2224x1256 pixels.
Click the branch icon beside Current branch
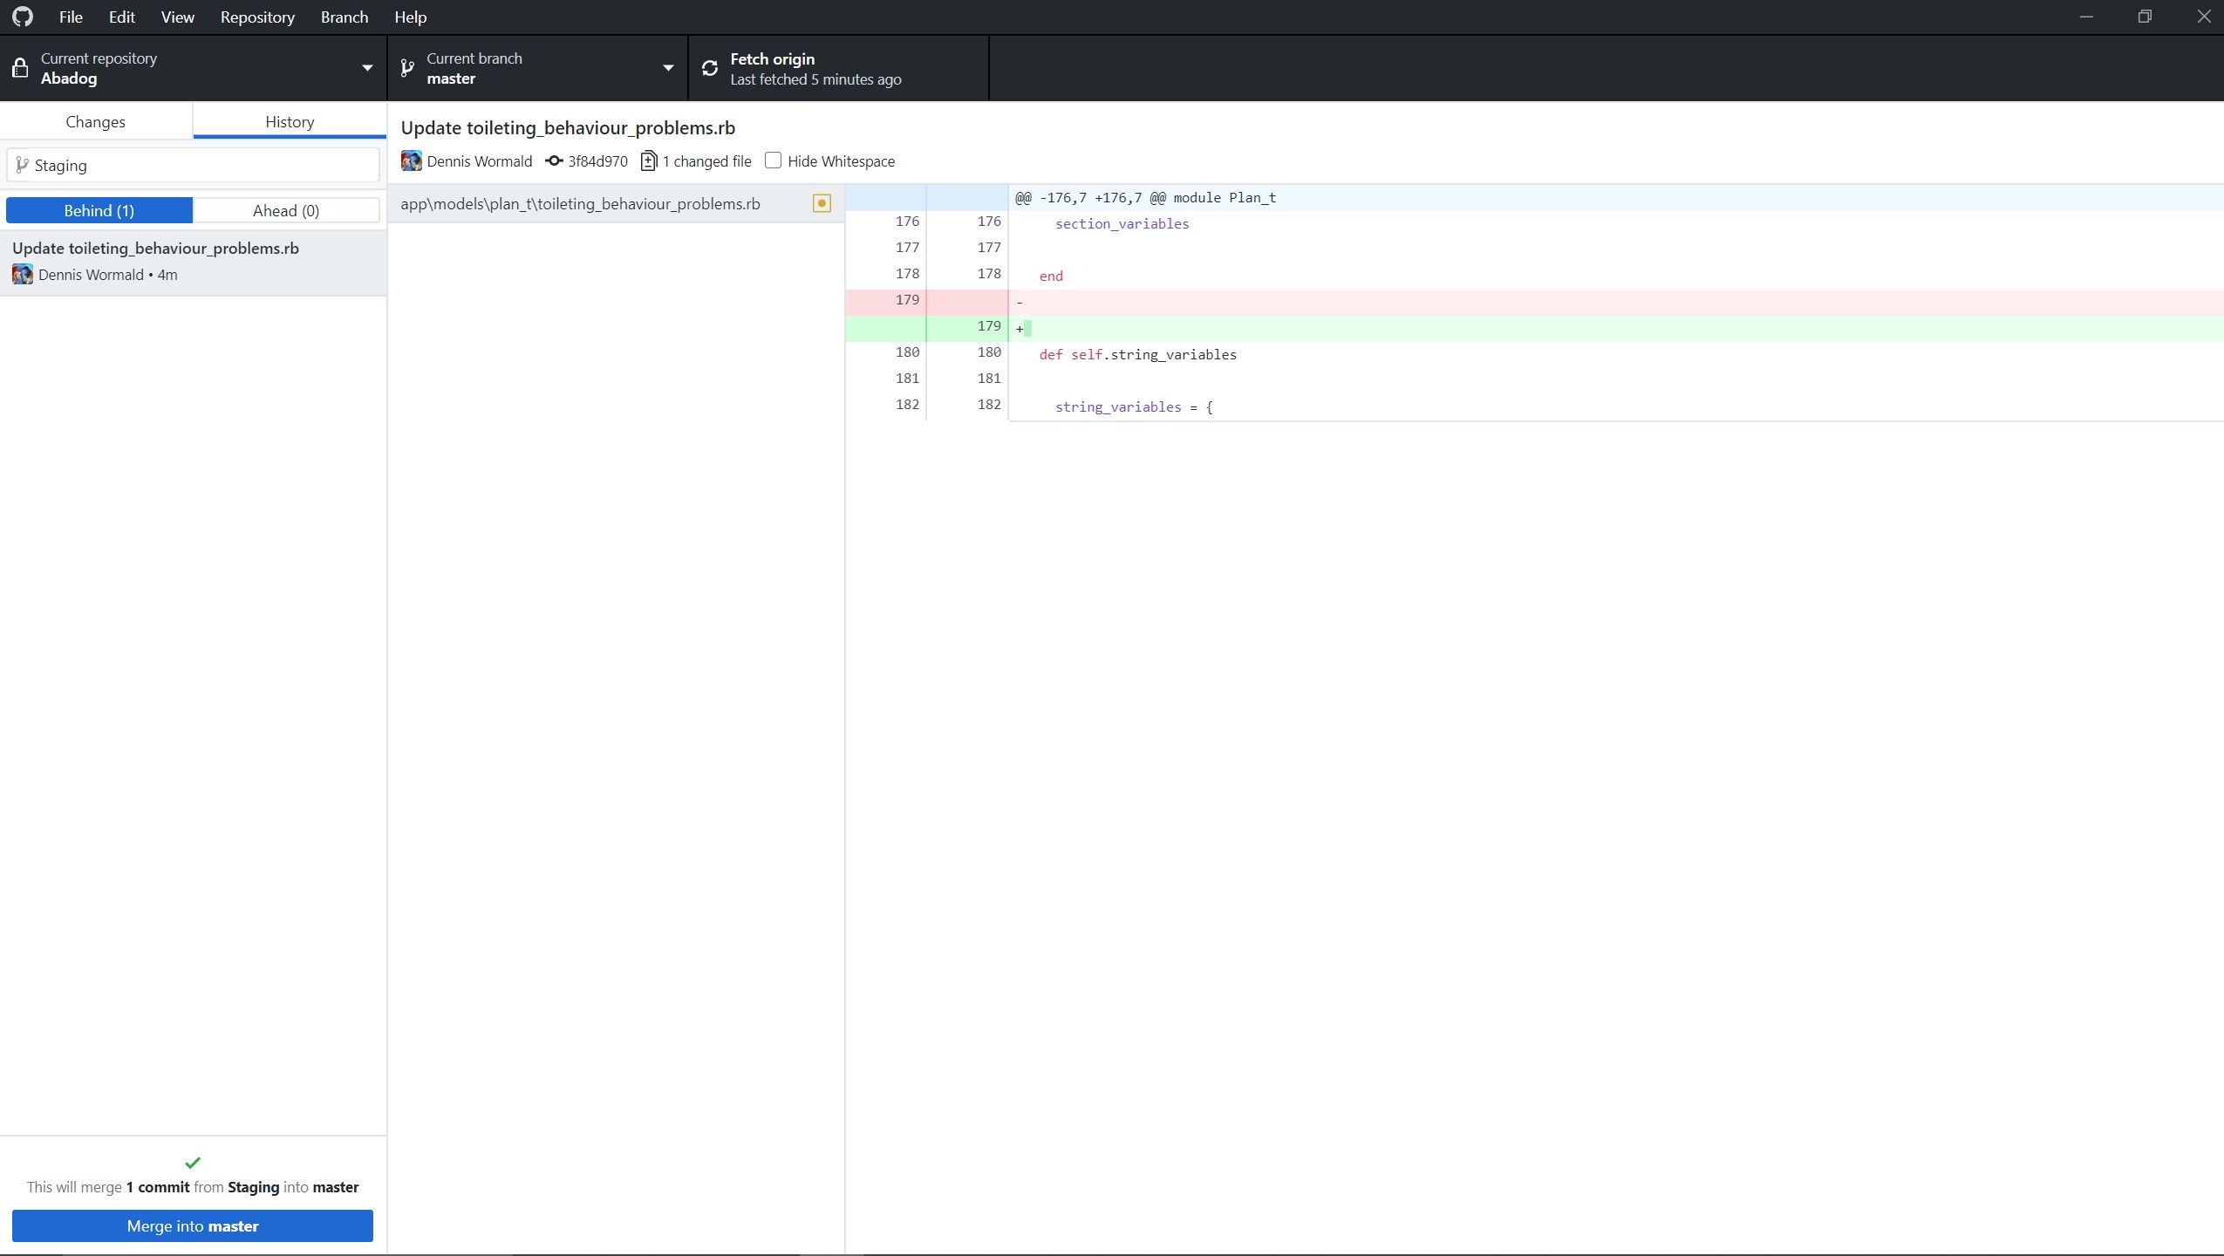click(407, 67)
